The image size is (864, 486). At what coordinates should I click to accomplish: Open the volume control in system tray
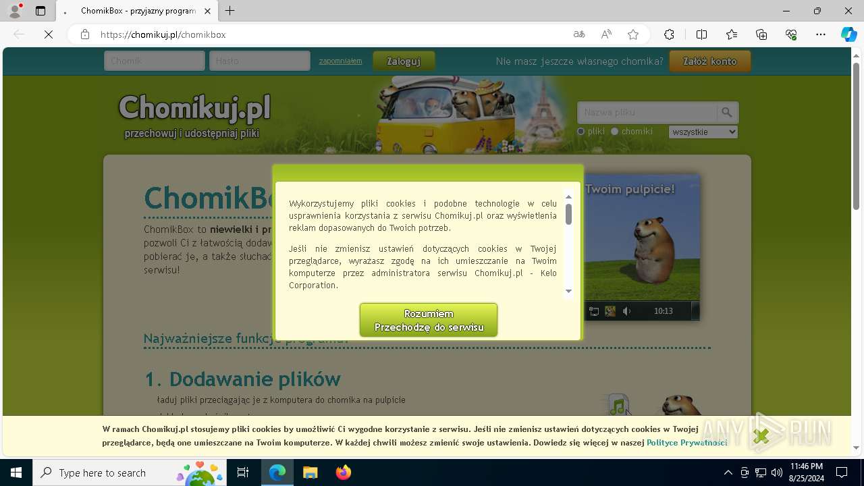[777, 473]
